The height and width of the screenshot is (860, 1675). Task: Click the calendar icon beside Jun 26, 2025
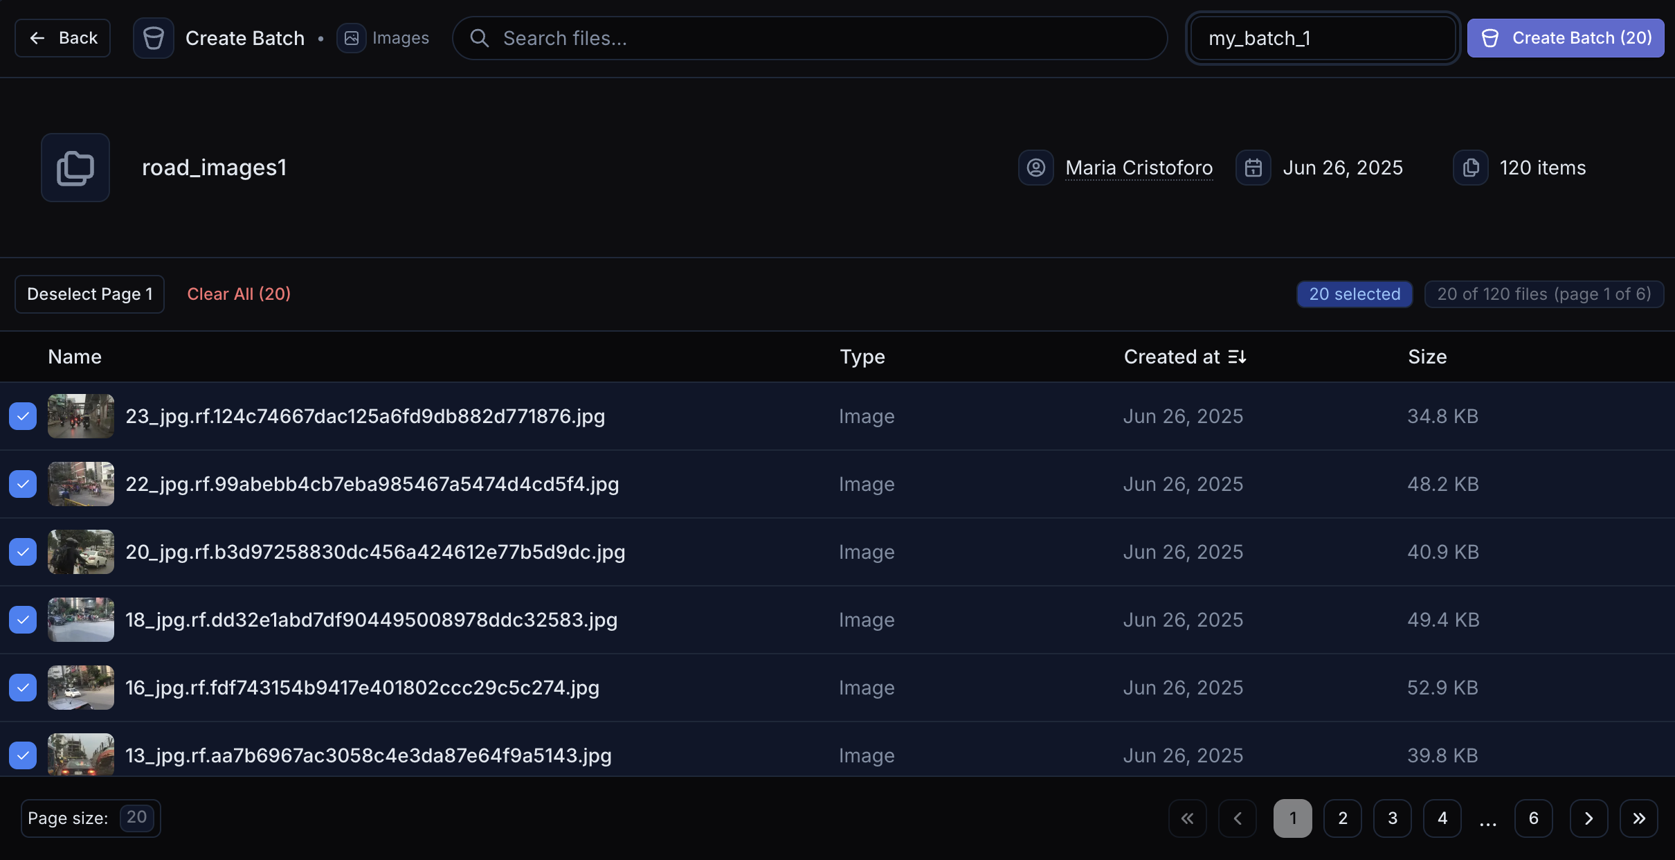click(1253, 168)
